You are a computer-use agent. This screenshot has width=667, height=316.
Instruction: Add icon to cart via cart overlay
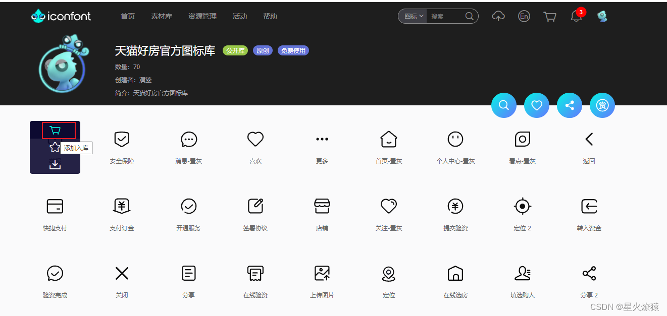[x=55, y=131]
